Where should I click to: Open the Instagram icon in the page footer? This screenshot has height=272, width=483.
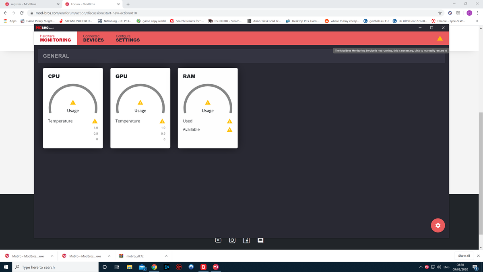pos(232,240)
